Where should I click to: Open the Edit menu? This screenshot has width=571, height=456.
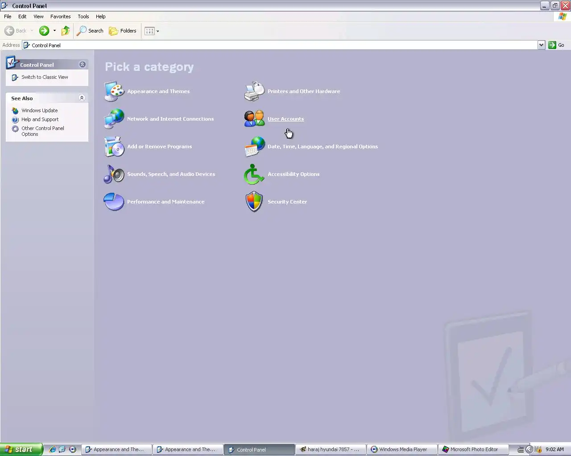(22, 16)
